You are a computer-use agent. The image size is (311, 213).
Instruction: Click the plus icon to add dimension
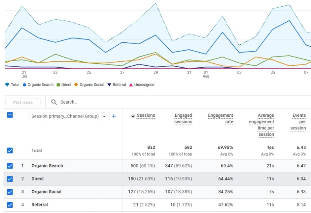[x=114, y=116]
